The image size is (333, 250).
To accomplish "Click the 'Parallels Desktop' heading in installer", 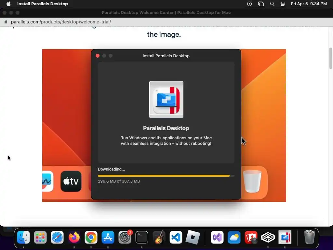I will (166, 128).
